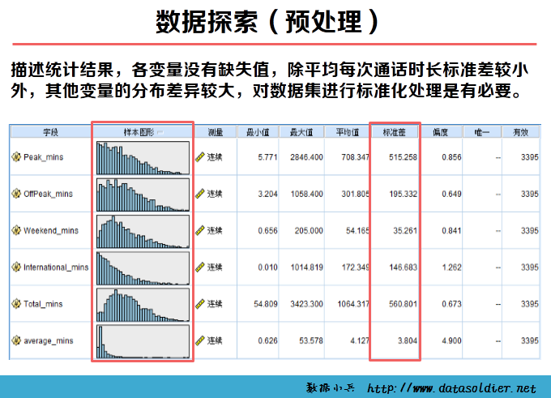
Task: Select the standard deviation 3.804
Action: click(x=408, y=340)
